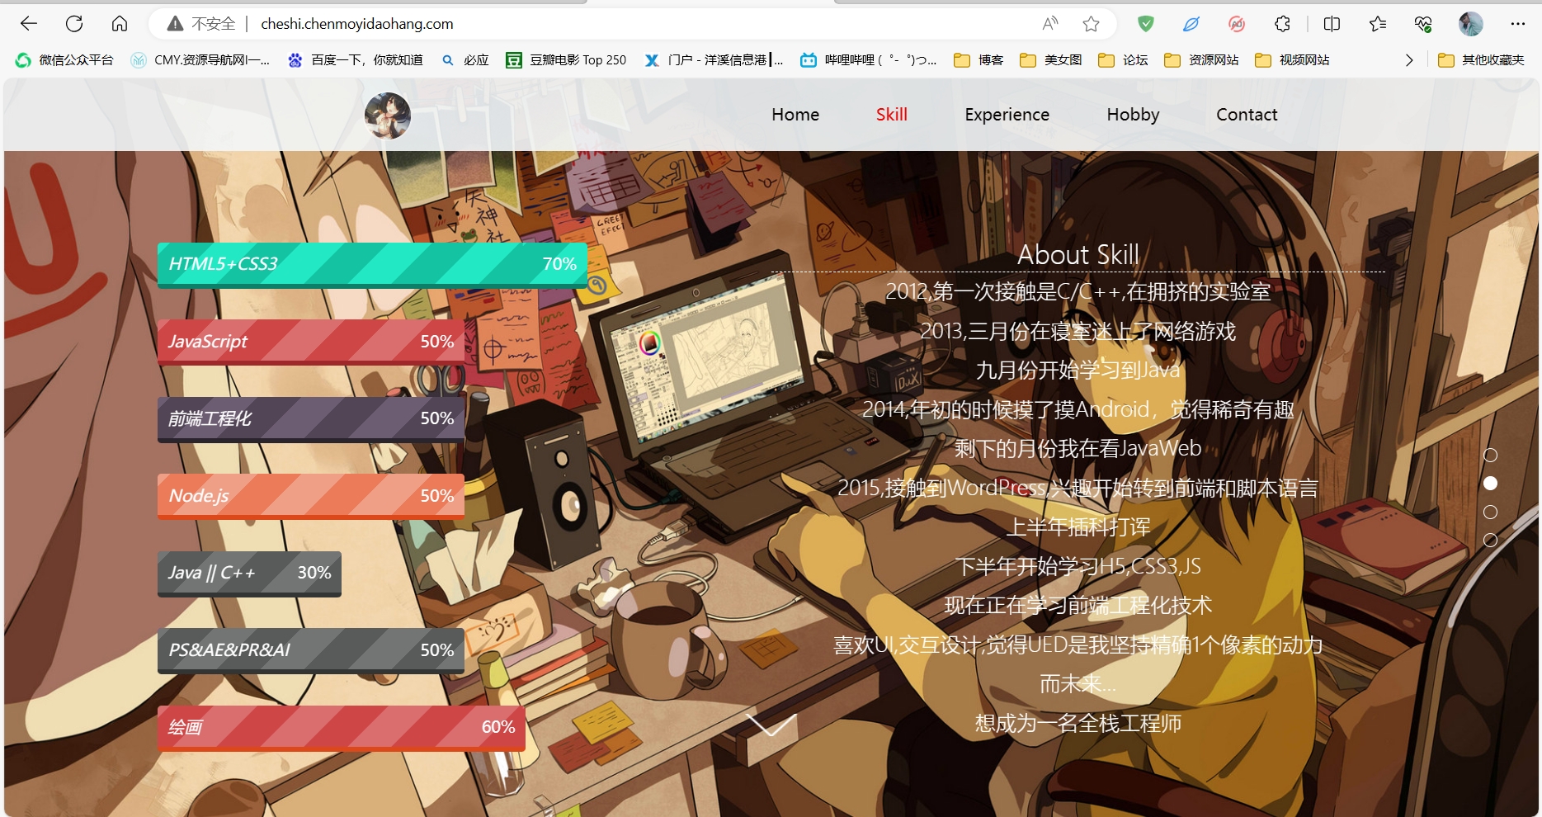
Task: Open browser Extensions puzzle icon
Action: tap(1282, 24)
